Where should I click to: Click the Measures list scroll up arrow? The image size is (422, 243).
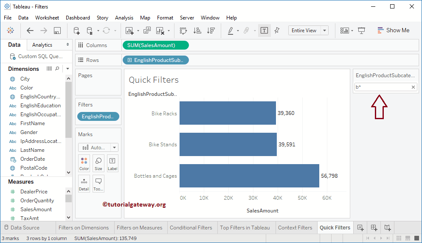[x=68, y=191]
